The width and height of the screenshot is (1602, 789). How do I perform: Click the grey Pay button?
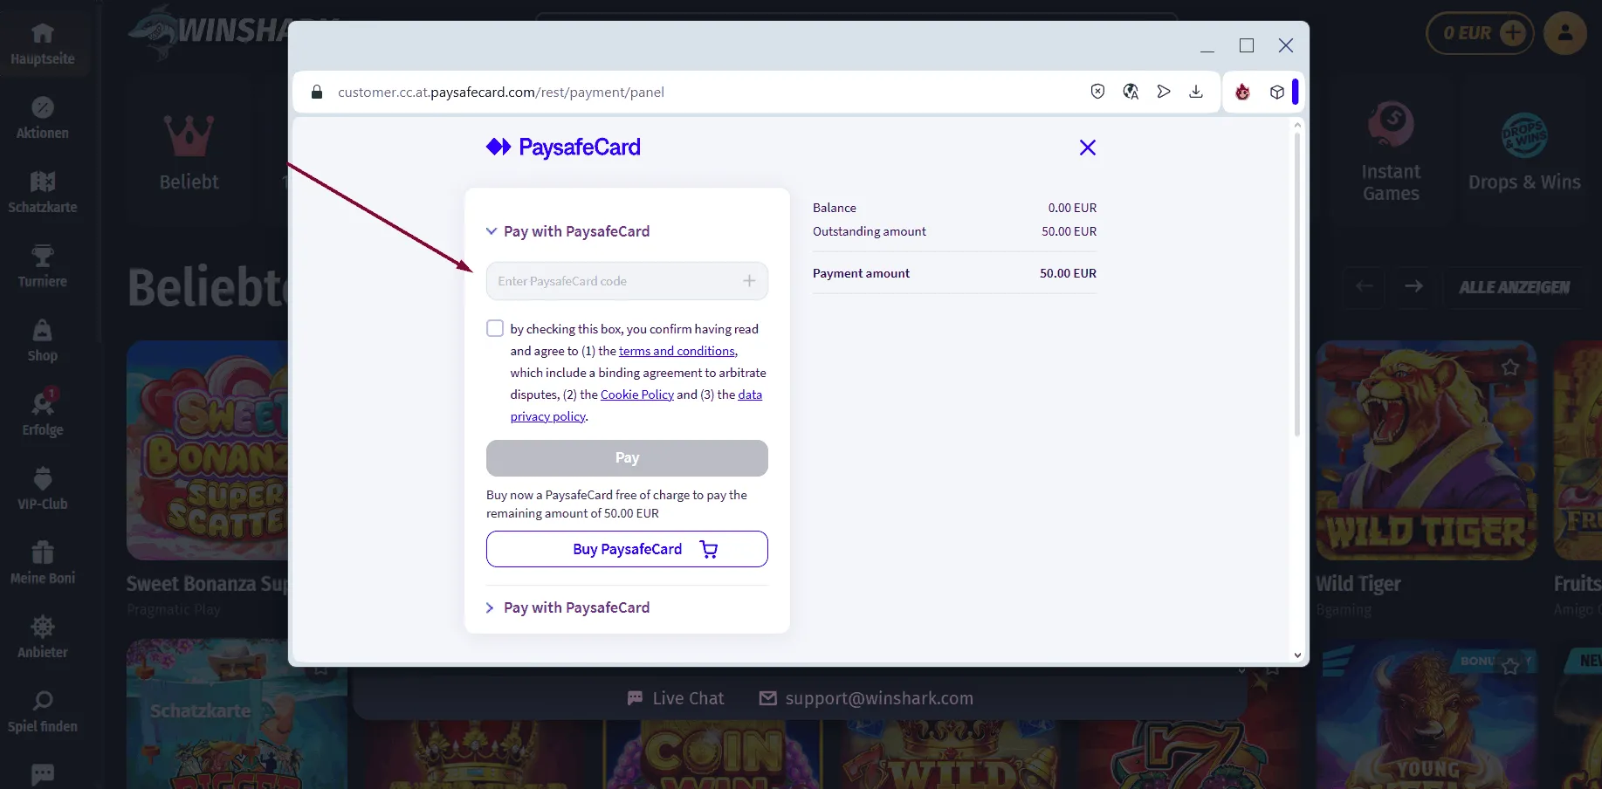(x=627, y=458)
